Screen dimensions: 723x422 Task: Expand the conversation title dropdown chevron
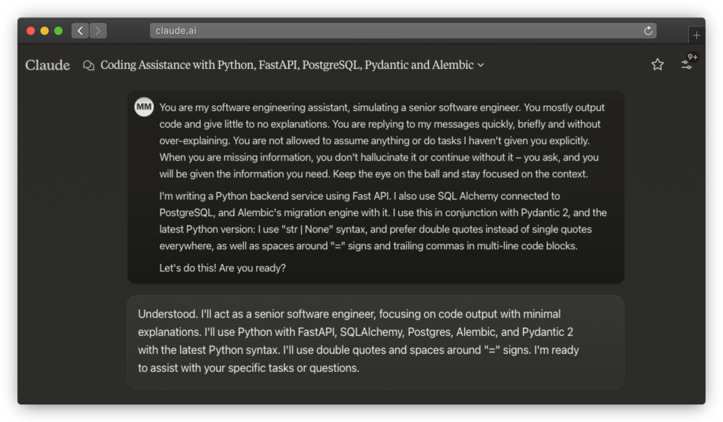(x=481, y=65)
